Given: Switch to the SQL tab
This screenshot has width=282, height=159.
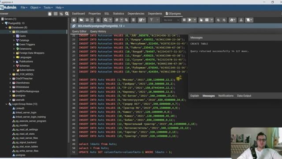Looking at the screenshot, I should click(x=107, y=14).
